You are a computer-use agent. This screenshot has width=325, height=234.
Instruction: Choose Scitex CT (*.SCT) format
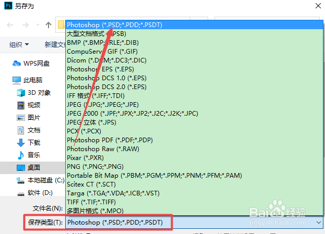[x=194, y=184]
